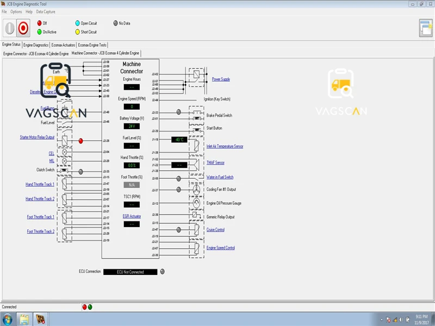Click the Engine Speed (RPM) value display
The height and width of the screenshot is (326, 435).
(132, 106)
